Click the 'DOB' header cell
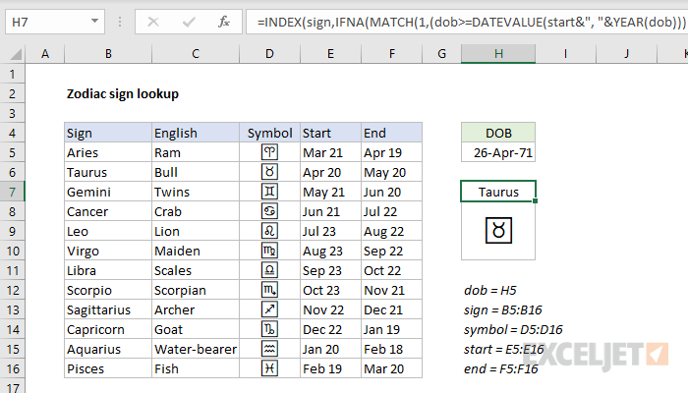This screenshot has height=393, width=688. [498, 133]
